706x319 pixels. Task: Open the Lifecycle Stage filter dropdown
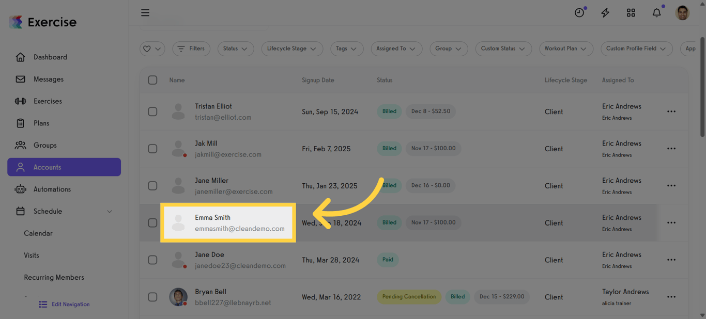pyautogui.click(x=292, y=49)
